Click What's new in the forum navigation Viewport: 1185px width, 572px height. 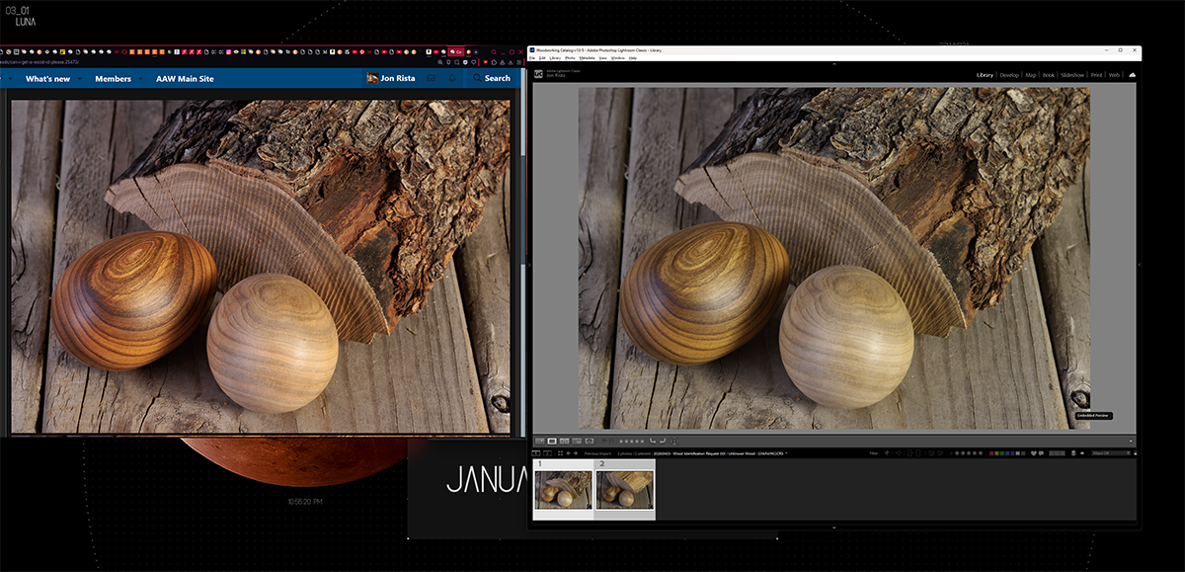coord(47,78)
